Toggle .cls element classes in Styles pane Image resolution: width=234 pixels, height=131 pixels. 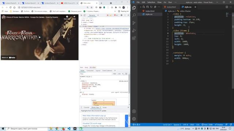click(119, 74)
